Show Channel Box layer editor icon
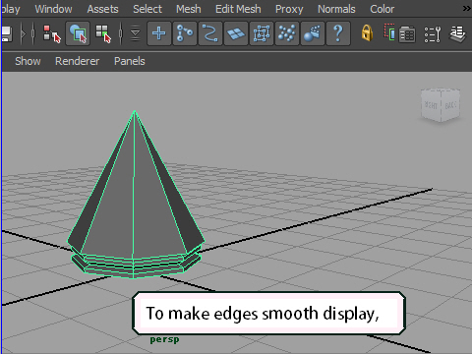Viewport: 472px width, 354px height. 458,34
